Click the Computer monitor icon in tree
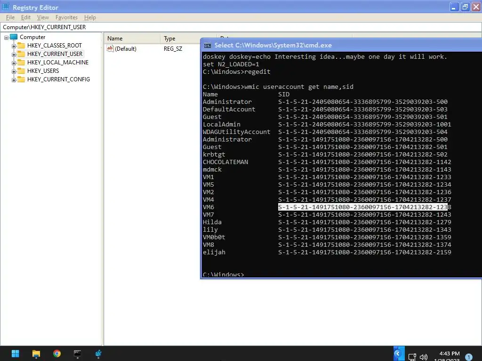Image resolution: width=482 pixels, height=361 pixels. [x=14, y=37]
